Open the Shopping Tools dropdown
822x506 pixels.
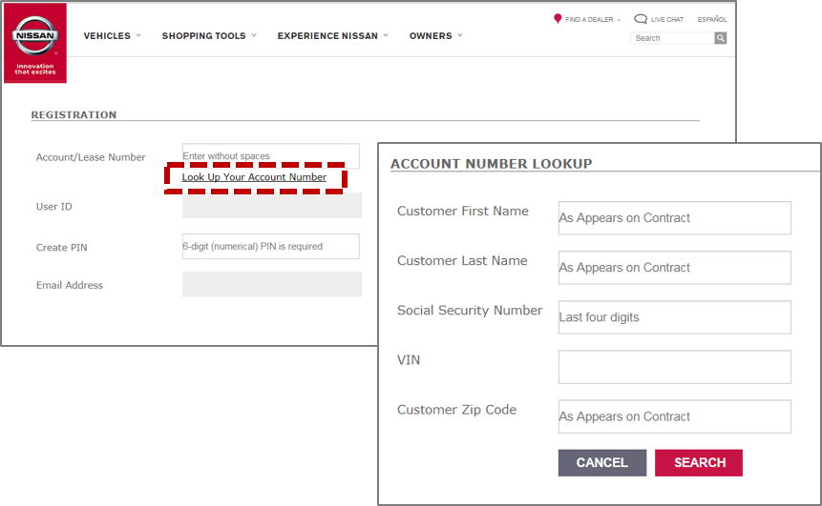[209, 36]
